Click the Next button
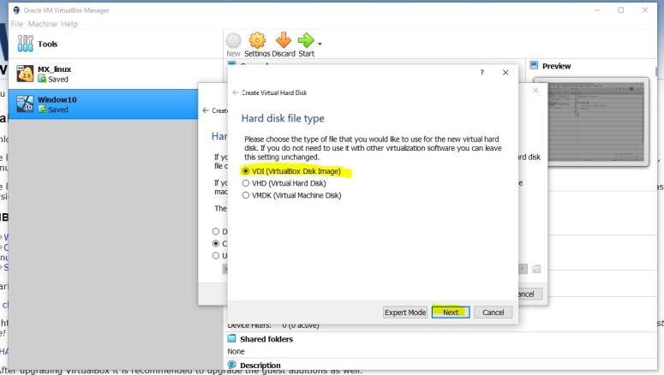 (450, 312)
